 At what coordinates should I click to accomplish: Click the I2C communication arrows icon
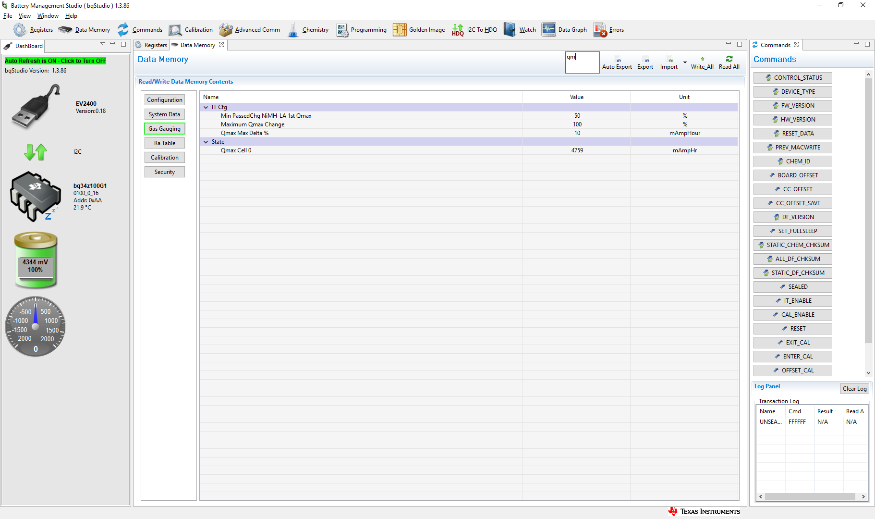click(x=36, y=152)
